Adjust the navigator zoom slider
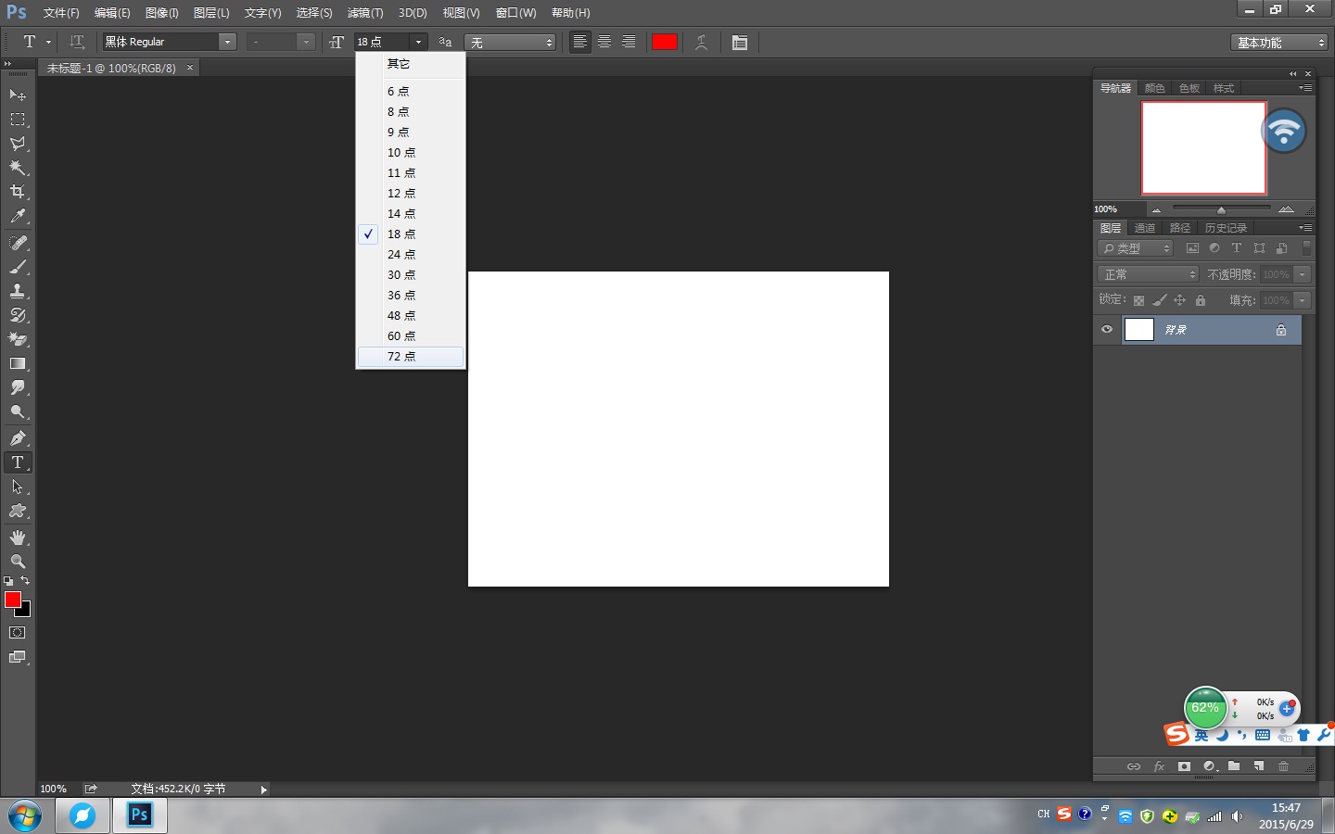This screenshot has width=1335, height=834. 1221,209
